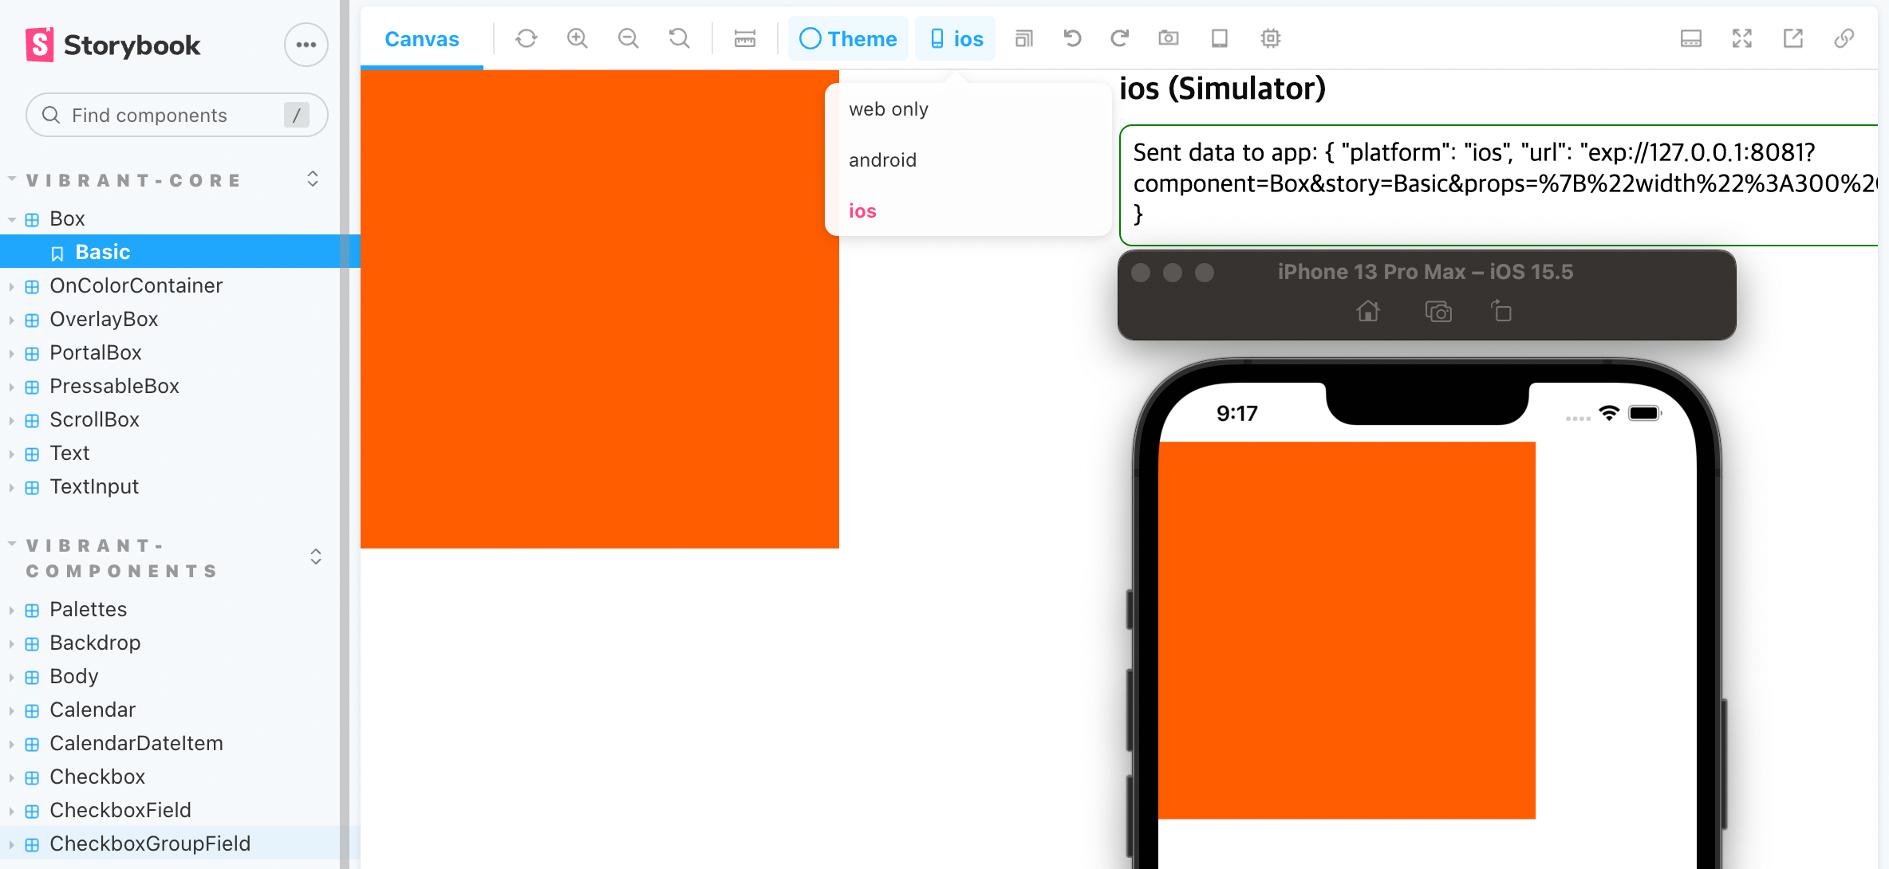The width and height of the screenshot is (1889, 869).
Task: Reset zoom with the magnifier icon
Action: tap(679, 38)
